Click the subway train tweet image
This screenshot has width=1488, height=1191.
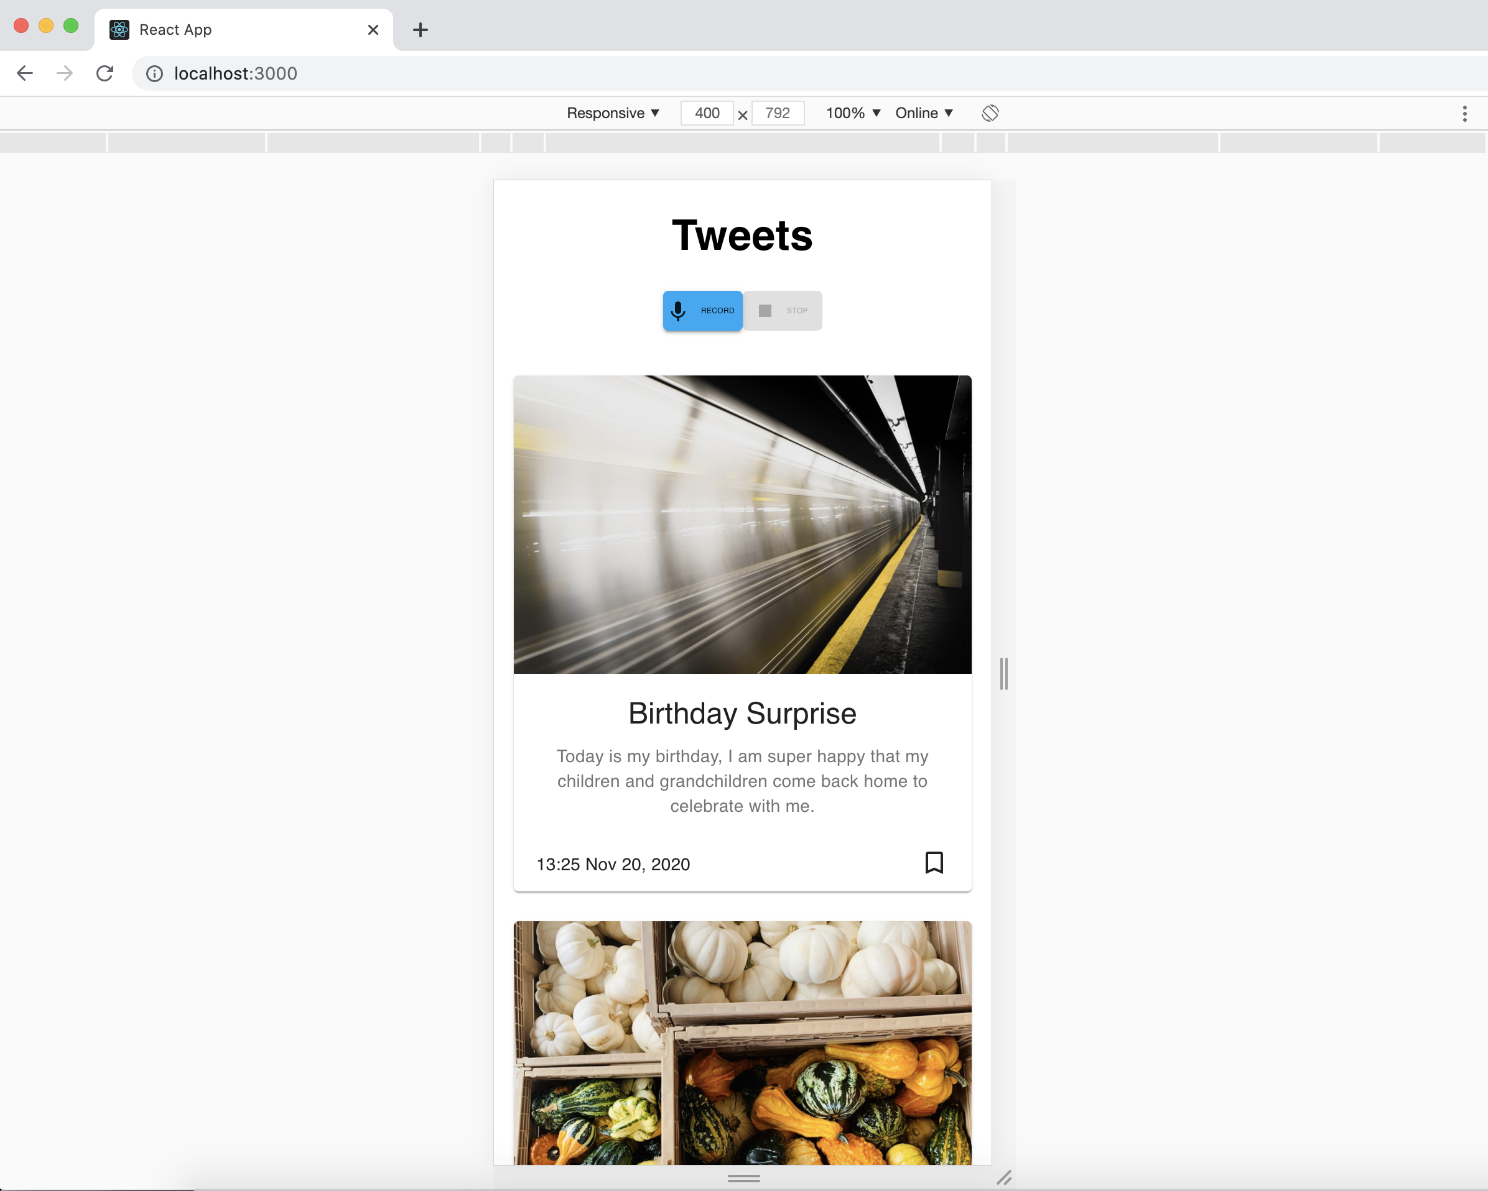click(742, 524)
